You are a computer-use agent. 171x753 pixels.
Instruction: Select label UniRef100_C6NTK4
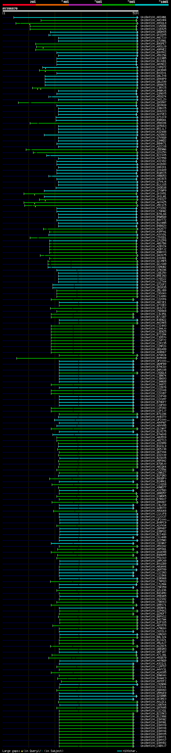pos(153,705)
